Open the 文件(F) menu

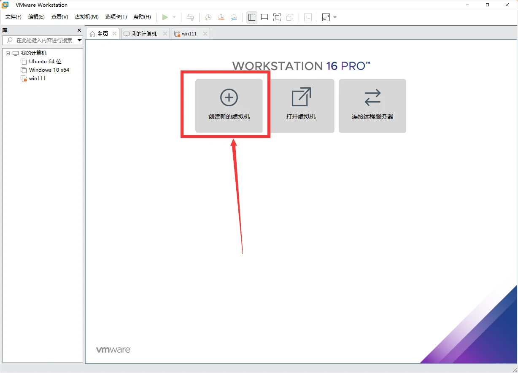[x=13, y=17]
